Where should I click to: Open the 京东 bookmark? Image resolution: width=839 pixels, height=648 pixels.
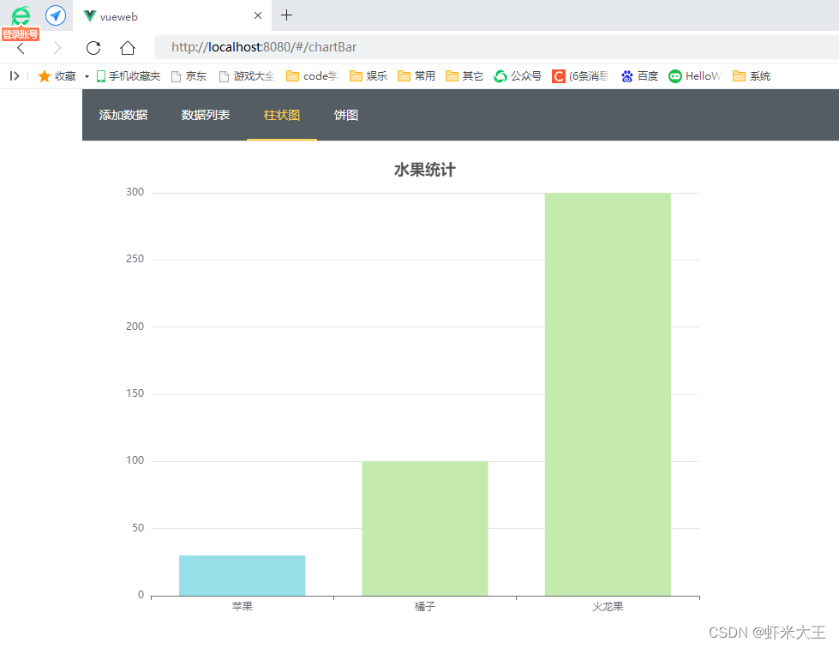tap(189, 75)
